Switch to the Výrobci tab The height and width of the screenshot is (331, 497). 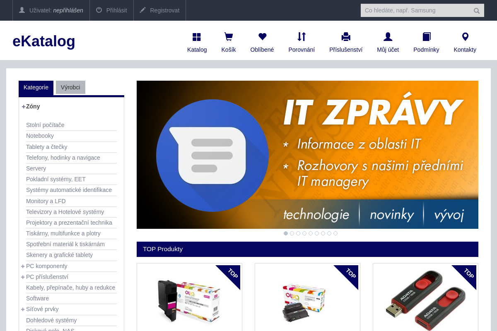[70, 87]
